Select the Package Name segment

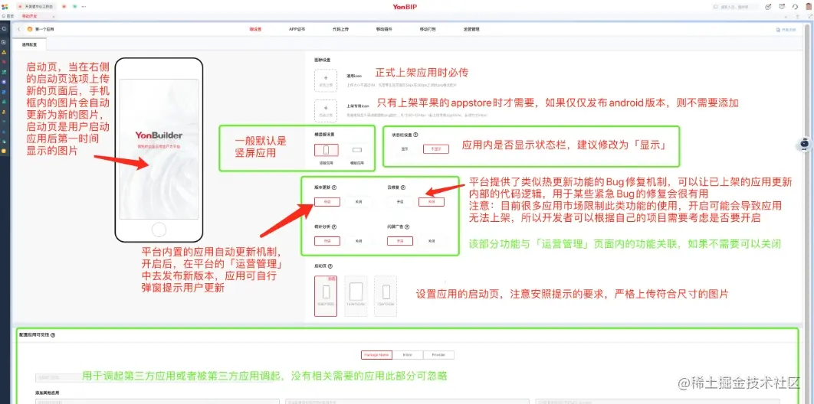pyautogui.click(x=377, y=355)
